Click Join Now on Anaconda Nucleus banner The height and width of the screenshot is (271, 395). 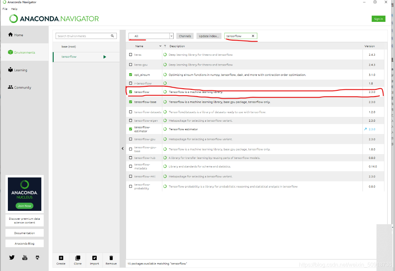[25, 206]
